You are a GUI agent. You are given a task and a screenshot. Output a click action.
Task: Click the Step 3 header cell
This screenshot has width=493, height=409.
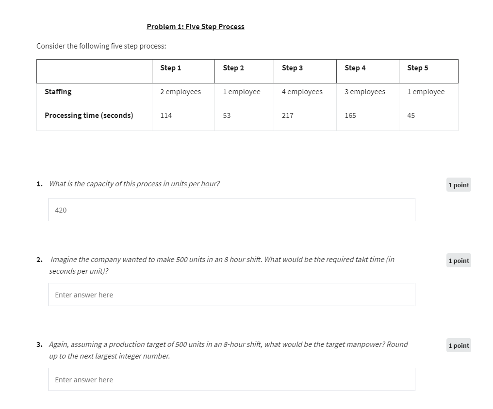[305, 71]
